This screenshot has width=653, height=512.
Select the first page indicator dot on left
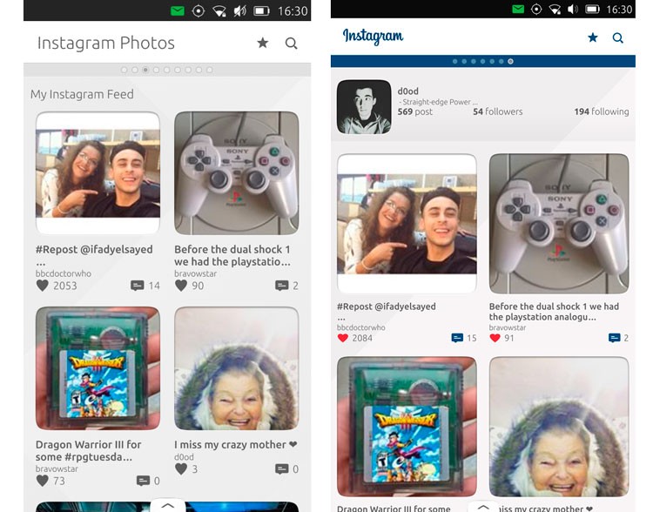(125, 70)
